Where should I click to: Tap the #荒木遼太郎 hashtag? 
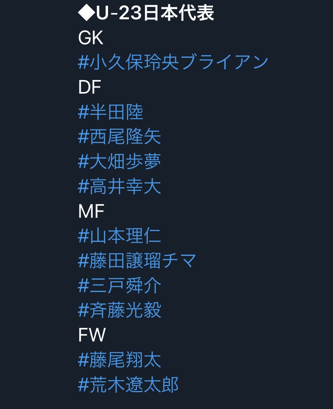coord(128,385)
